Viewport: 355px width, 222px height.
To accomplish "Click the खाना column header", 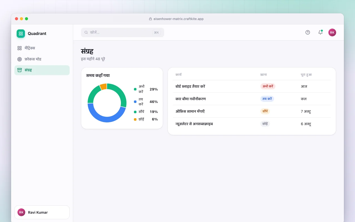I will coord(263,75).
